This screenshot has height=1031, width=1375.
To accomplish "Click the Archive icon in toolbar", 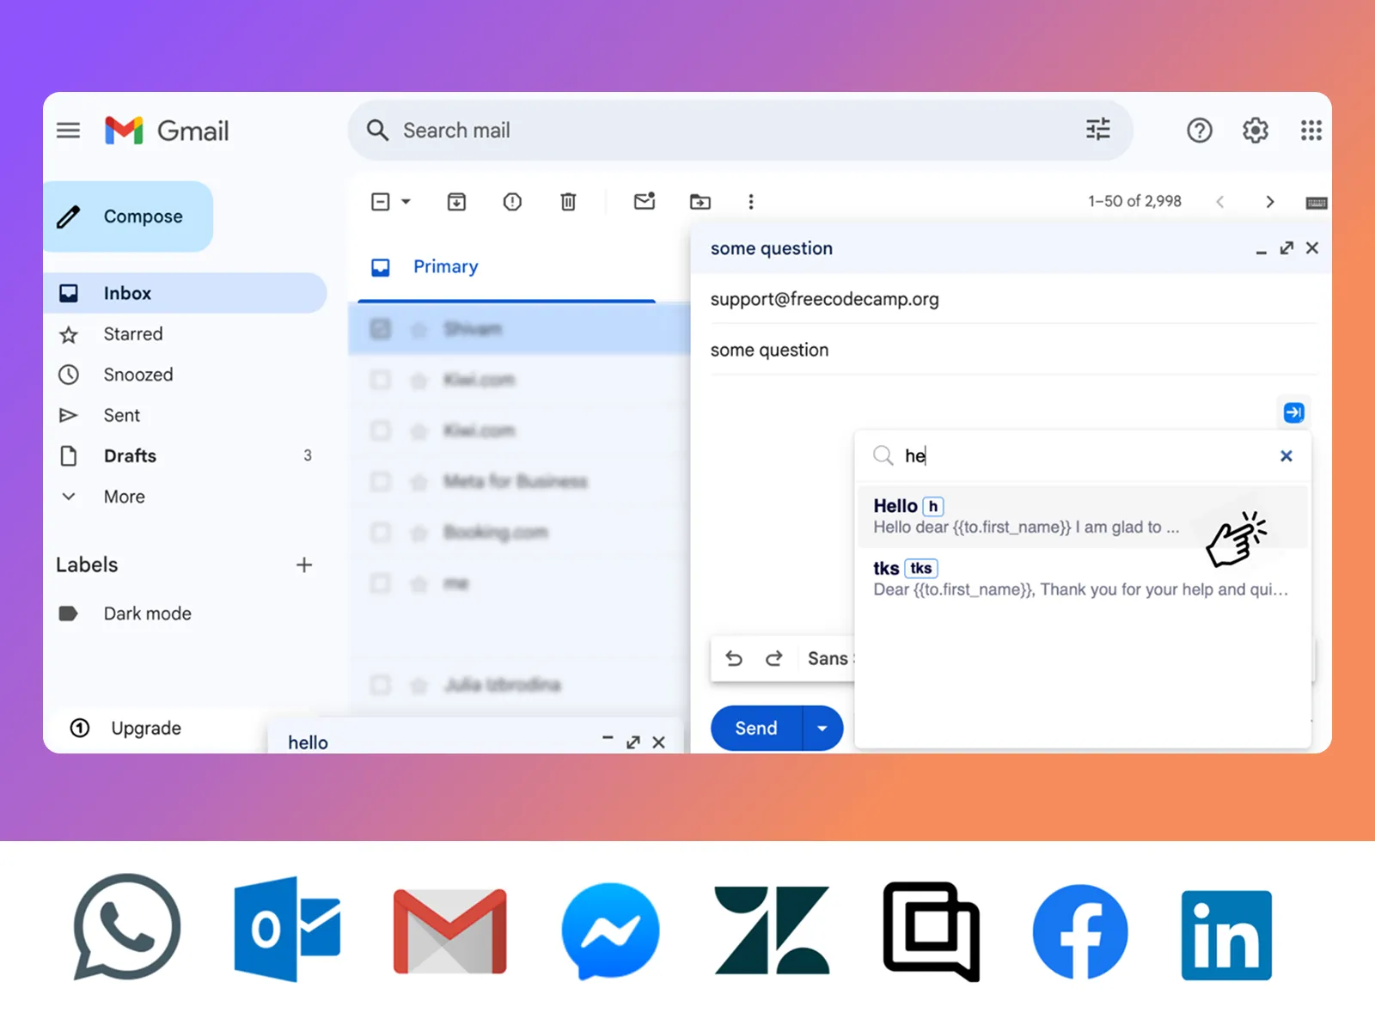I will [x=456, y=202].
